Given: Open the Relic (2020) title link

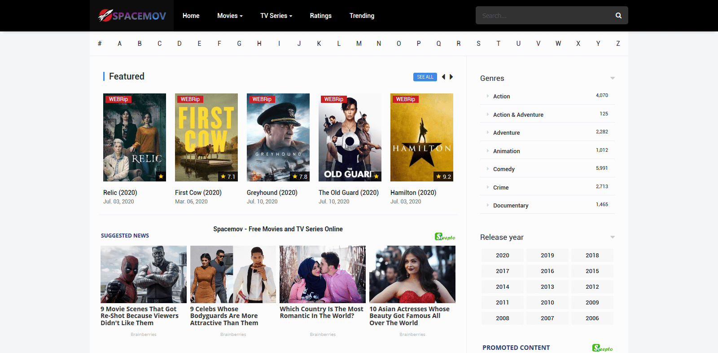Looking at the screenshot, I should coord(120,193).
